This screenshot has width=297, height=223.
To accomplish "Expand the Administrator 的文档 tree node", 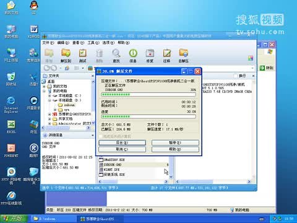I will pyautogui.click(x=49, y=124).
